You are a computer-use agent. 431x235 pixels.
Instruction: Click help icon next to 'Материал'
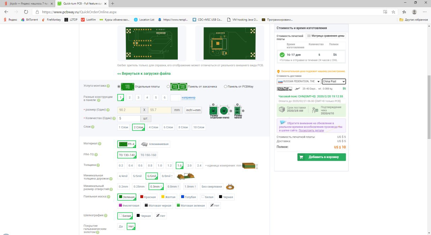tap(100, 144)
